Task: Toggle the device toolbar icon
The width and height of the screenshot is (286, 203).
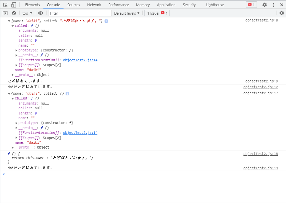Action: tap(14, 5)
